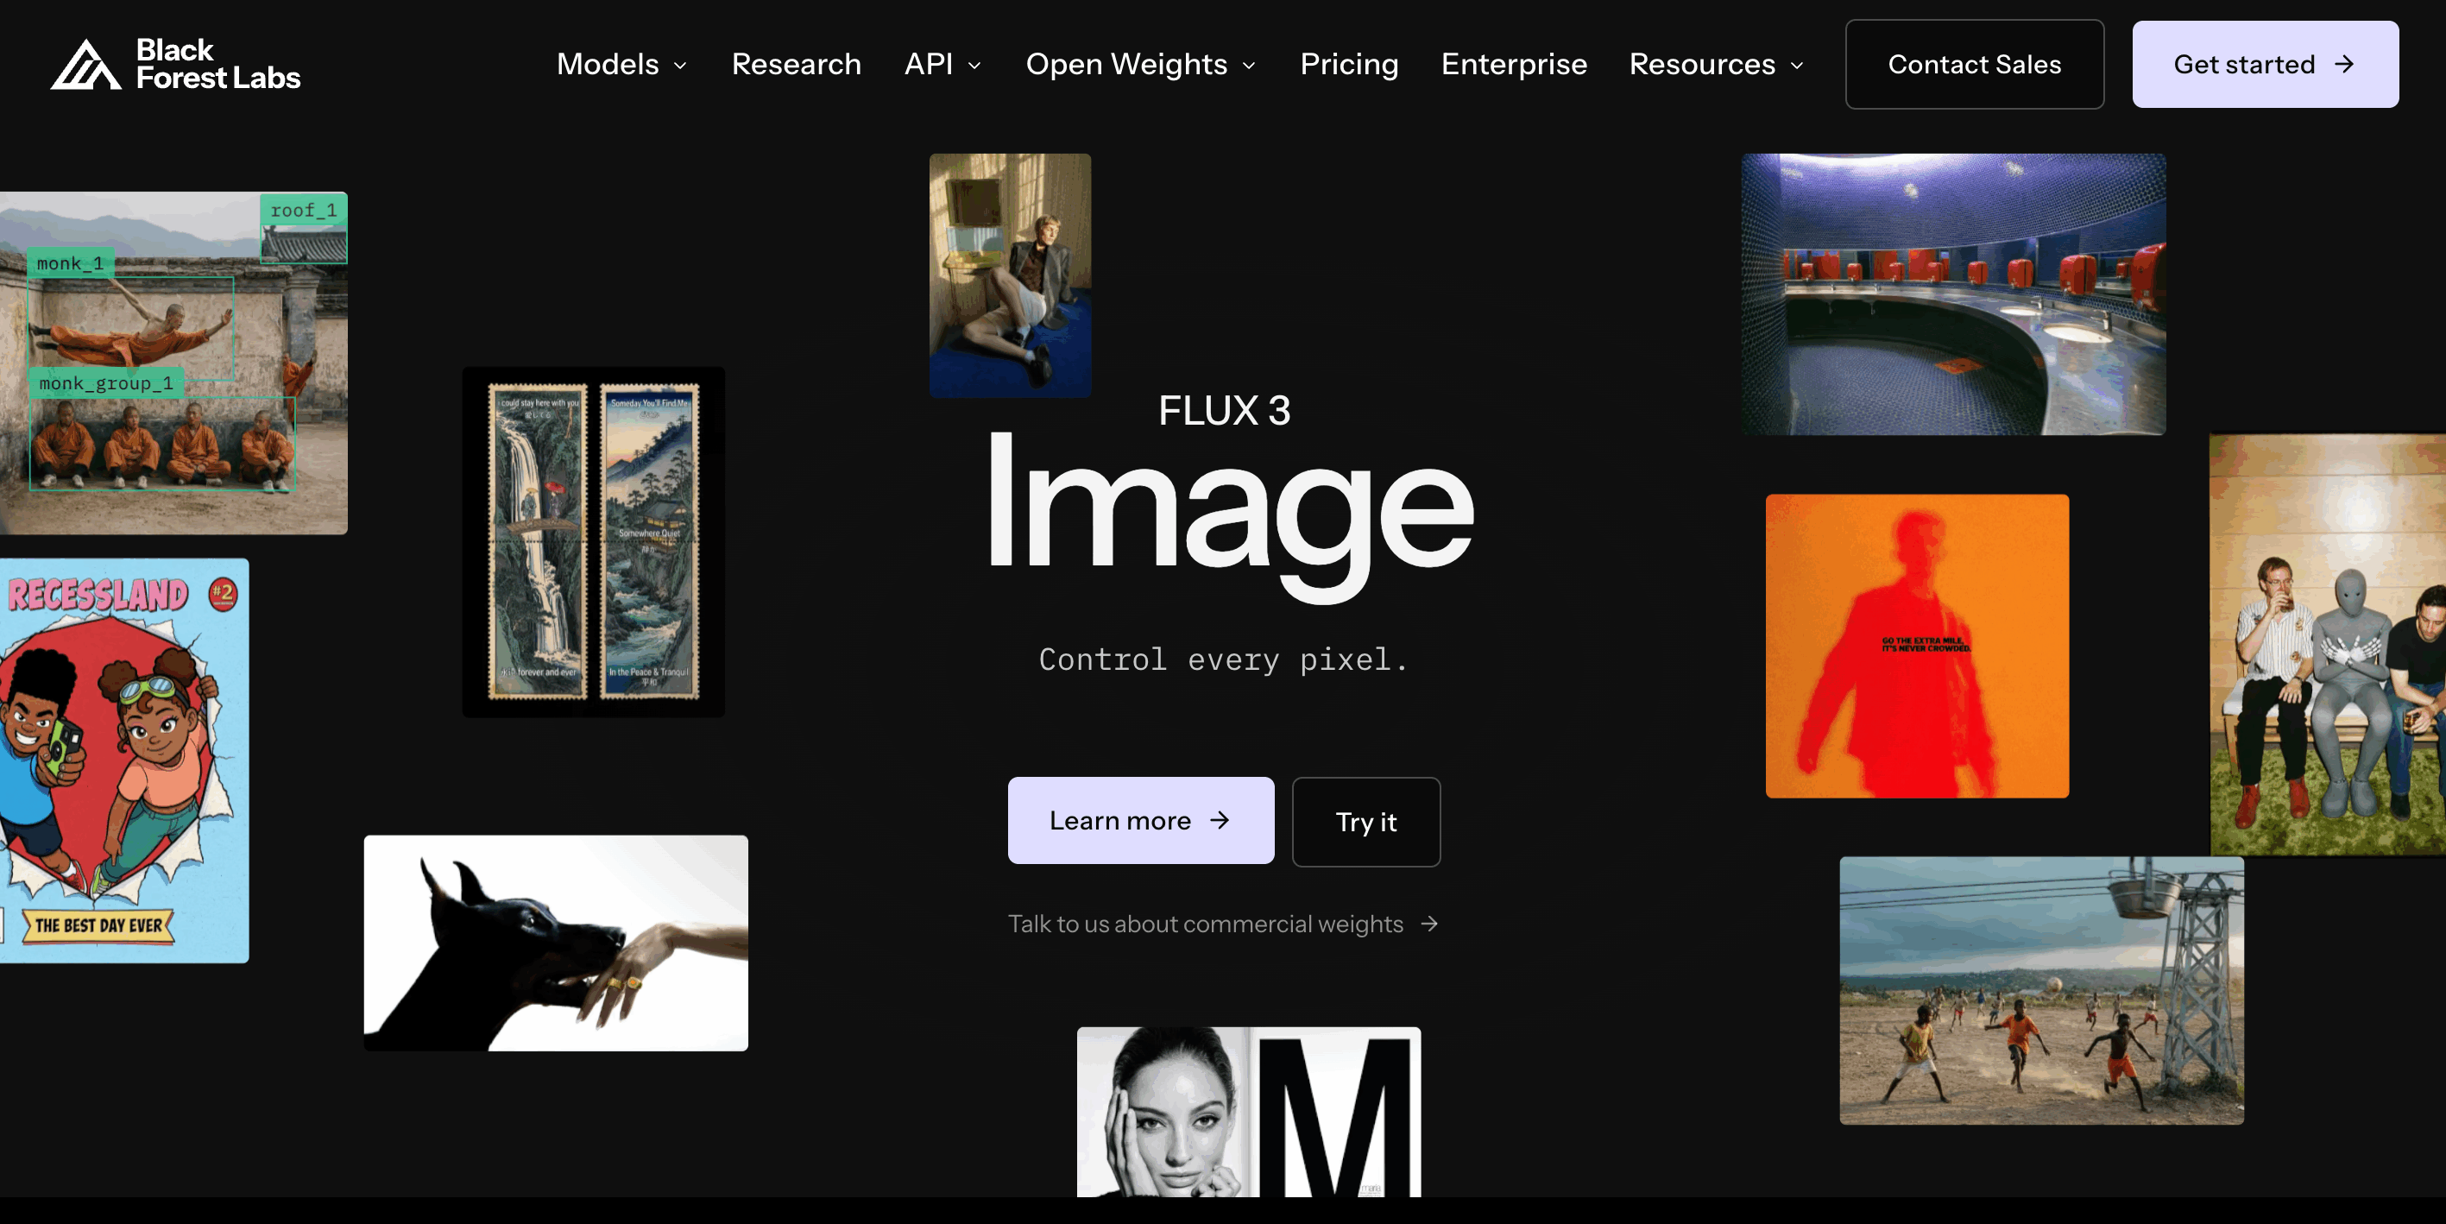Open the Research menu item
This screenshot has width=2446, height=1224.
coord(796,64)
